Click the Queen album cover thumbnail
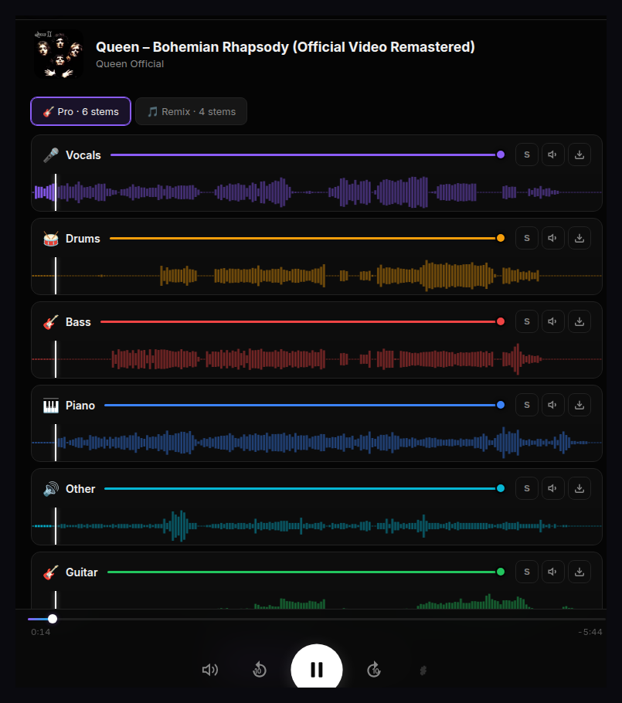 click(x=59, y=54)
